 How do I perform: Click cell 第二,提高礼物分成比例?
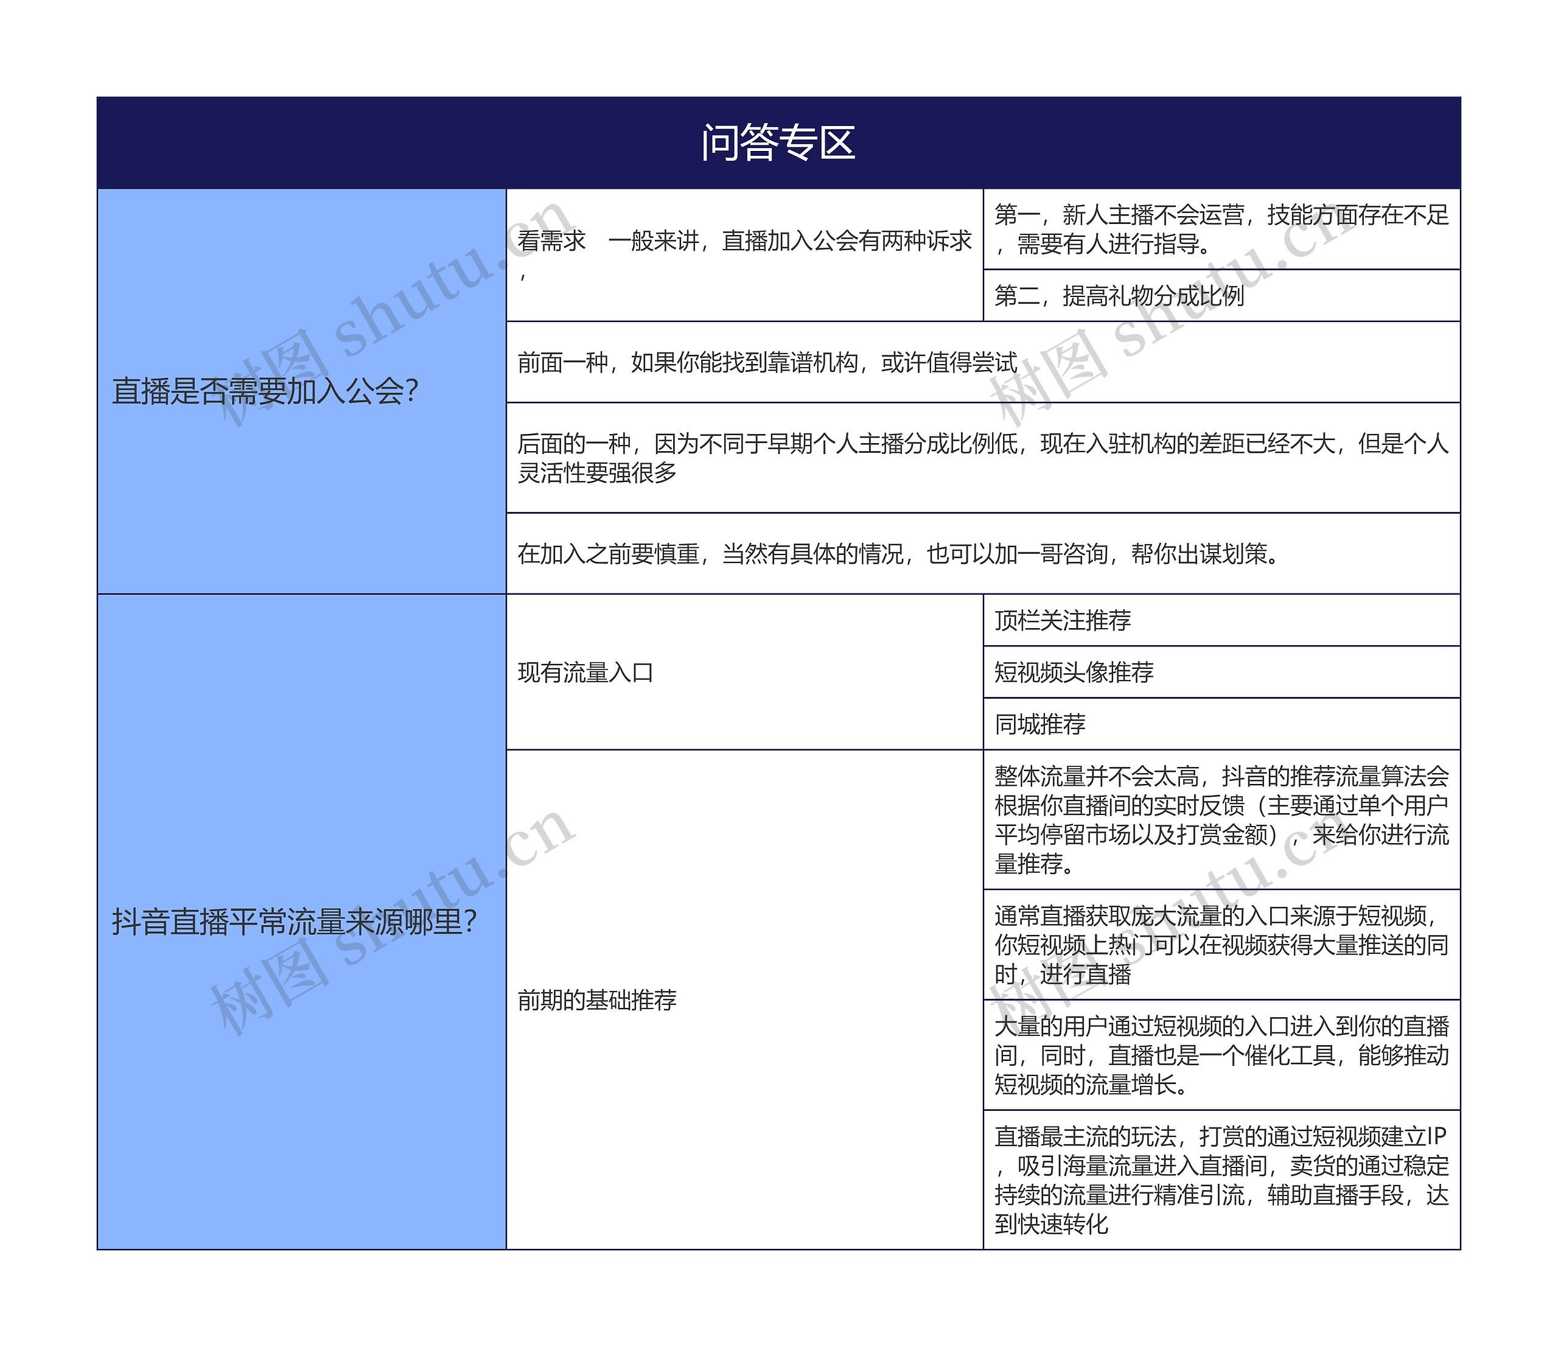1222,296
